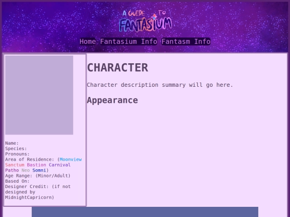Select the Carnival area link
This screenshot has height=217, width=290.
[60, 165]
